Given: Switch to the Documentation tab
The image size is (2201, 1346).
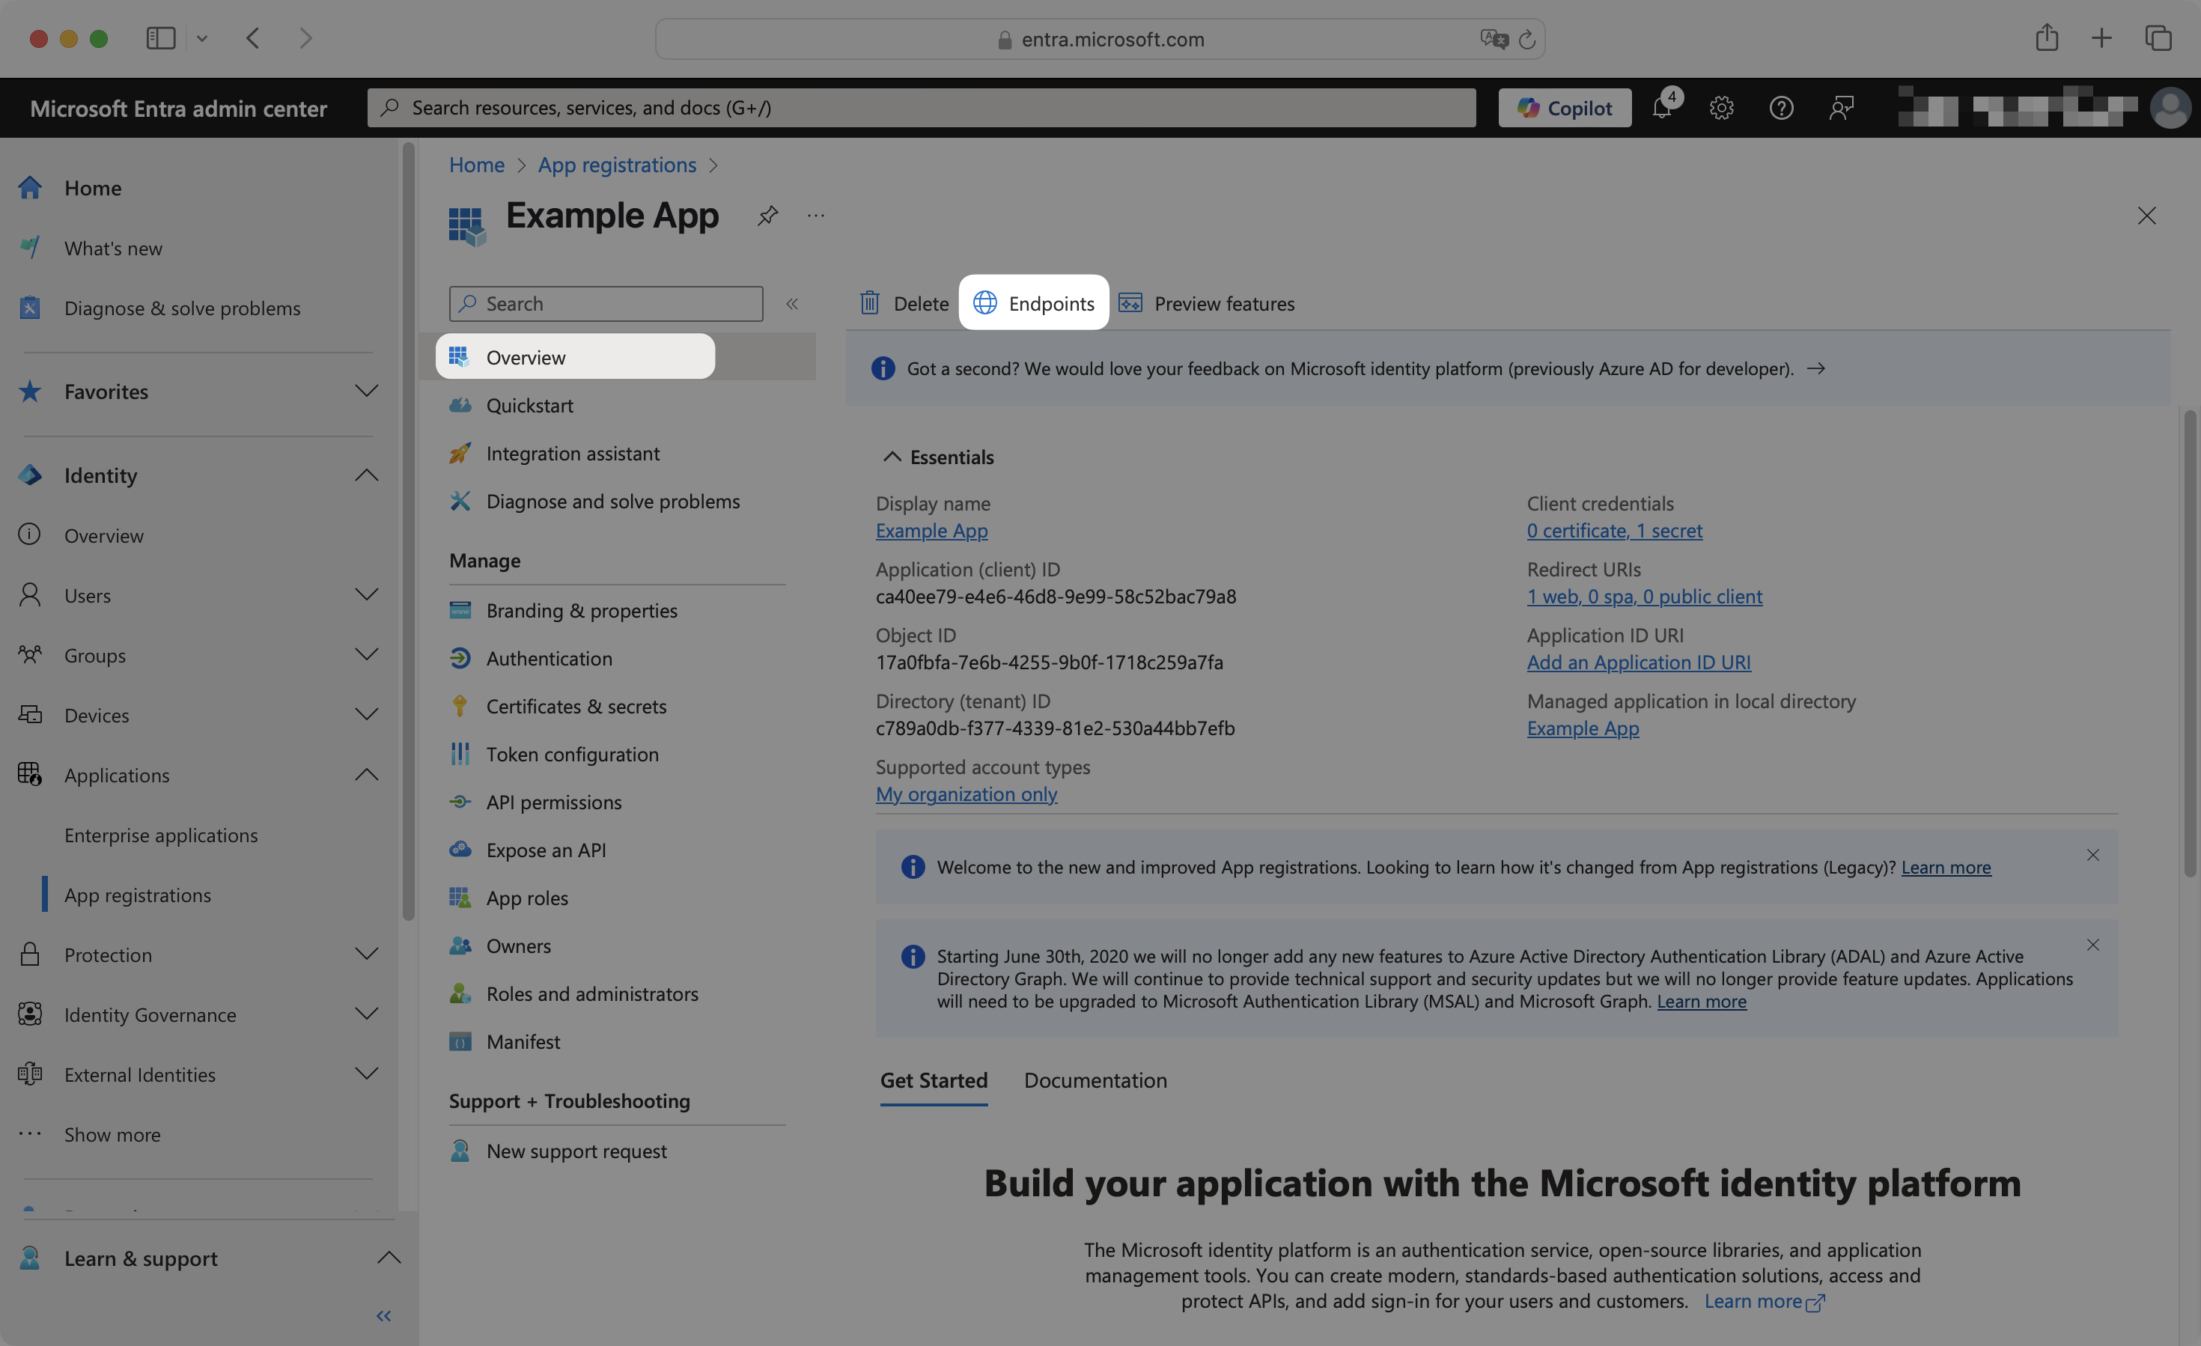Looking at the screenshot, I should [1095, 1079].
